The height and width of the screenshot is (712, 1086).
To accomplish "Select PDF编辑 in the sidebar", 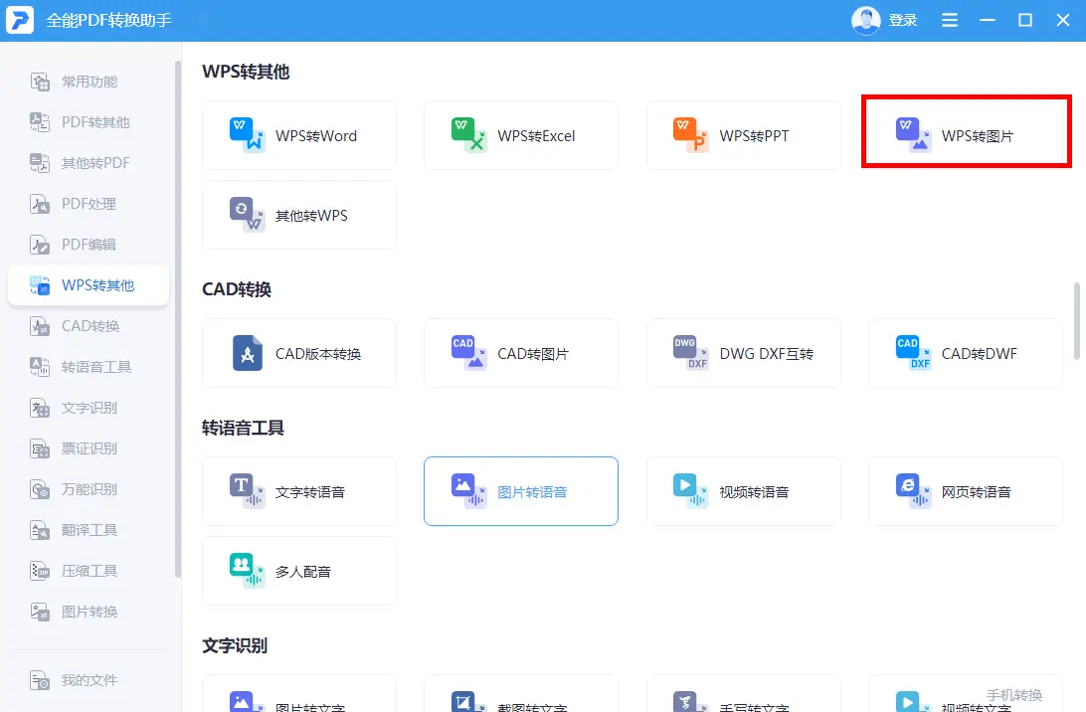I will click(89, 245).
